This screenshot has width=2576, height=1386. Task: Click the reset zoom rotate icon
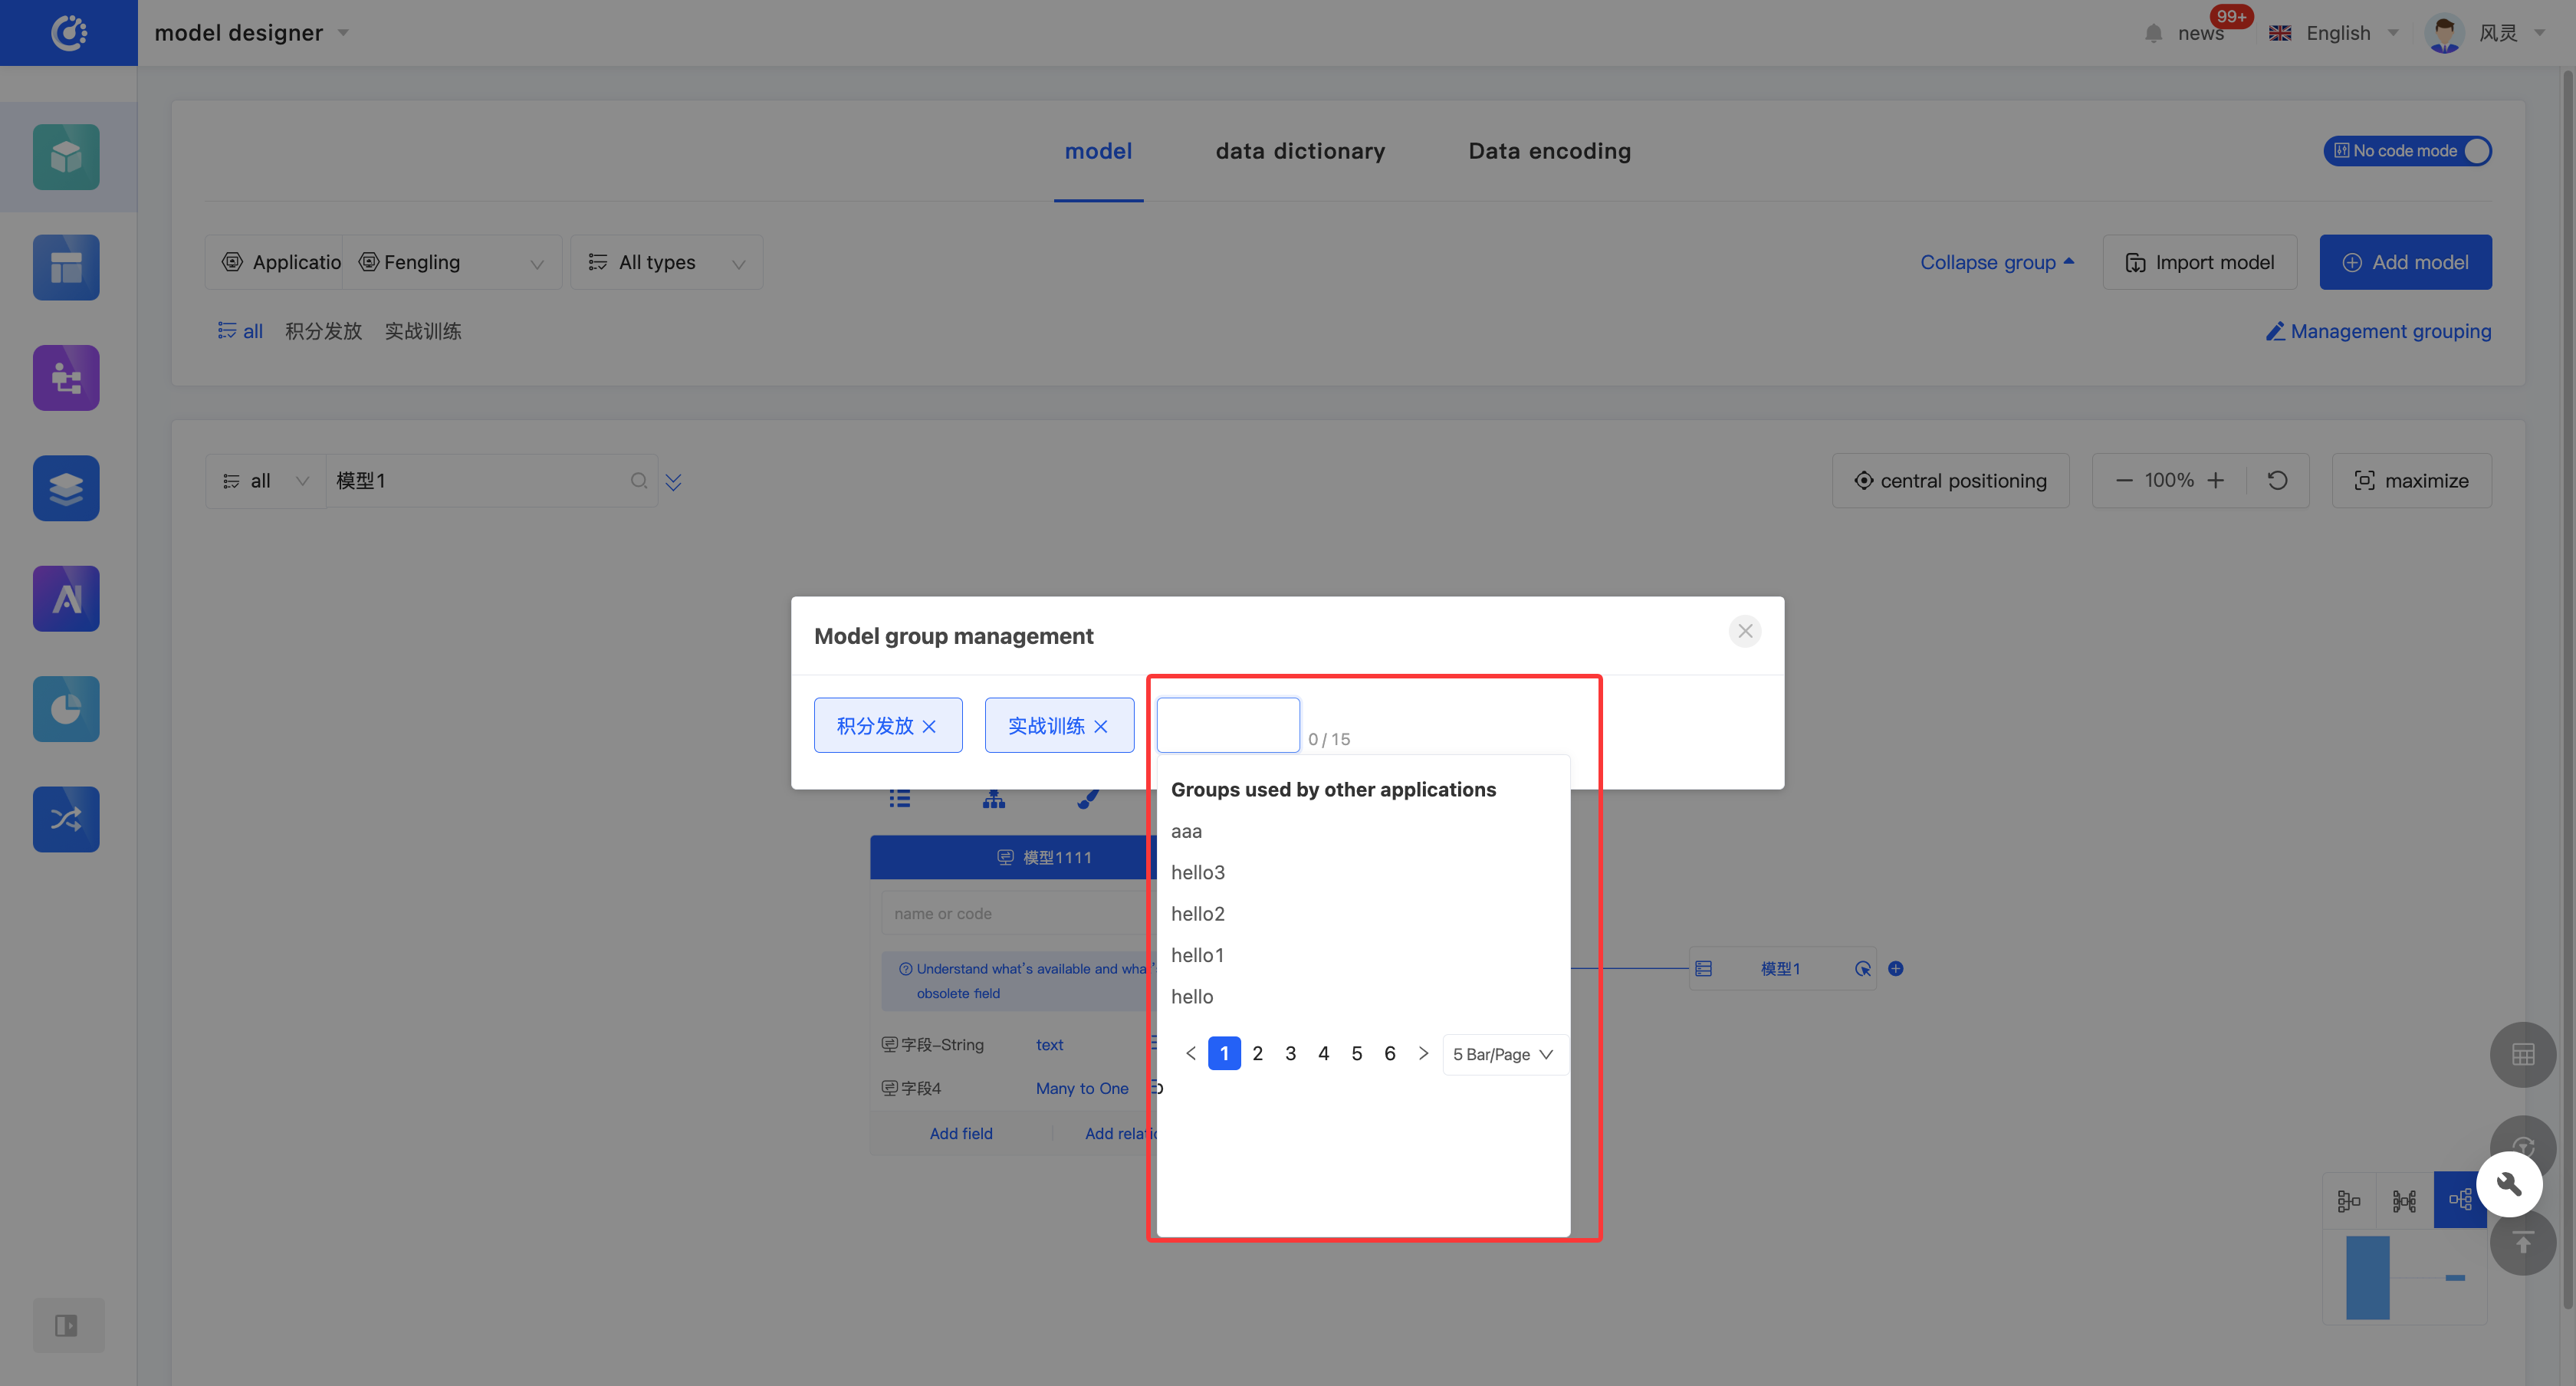click(x=2277, y=481)
